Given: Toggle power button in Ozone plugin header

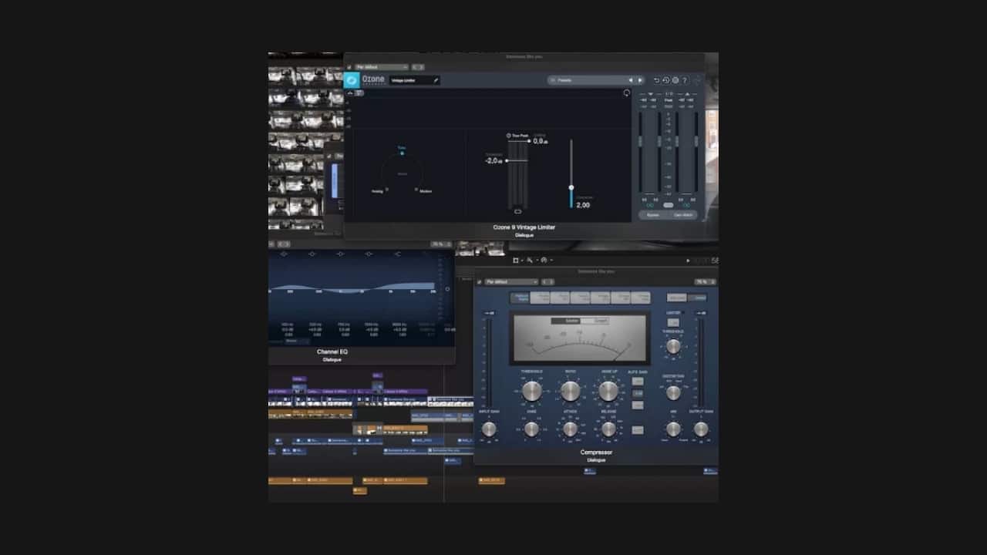Looking at the screenshot, I should point(349,67).
